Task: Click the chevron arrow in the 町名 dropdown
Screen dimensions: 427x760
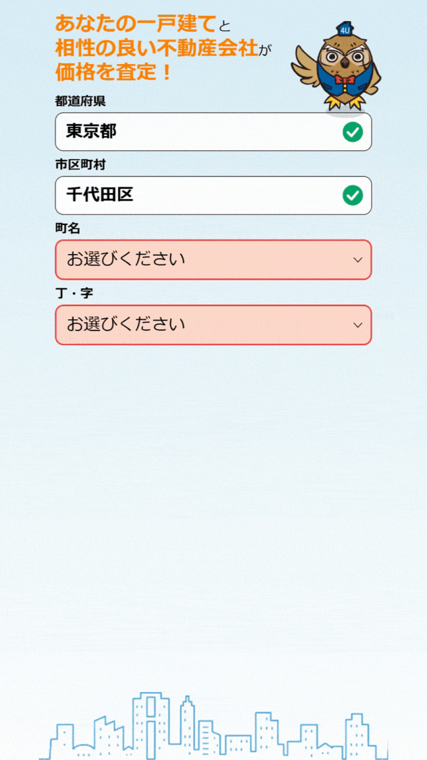Action: pyautogui.click(x=357, y=260)
